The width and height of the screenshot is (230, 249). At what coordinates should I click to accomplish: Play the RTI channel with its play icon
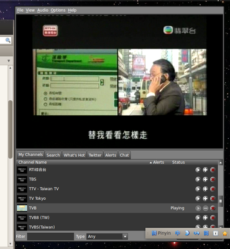pyautogui.click(x=198, y=170)
